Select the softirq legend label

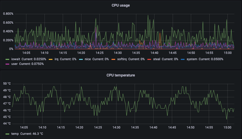tap(121, 59)
